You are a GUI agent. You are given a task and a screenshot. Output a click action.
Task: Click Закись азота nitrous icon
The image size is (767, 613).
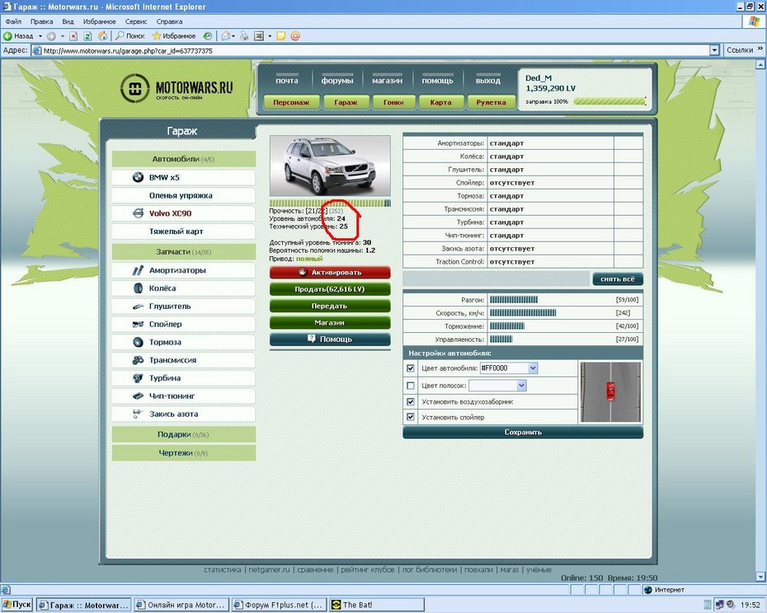(138, 414)
